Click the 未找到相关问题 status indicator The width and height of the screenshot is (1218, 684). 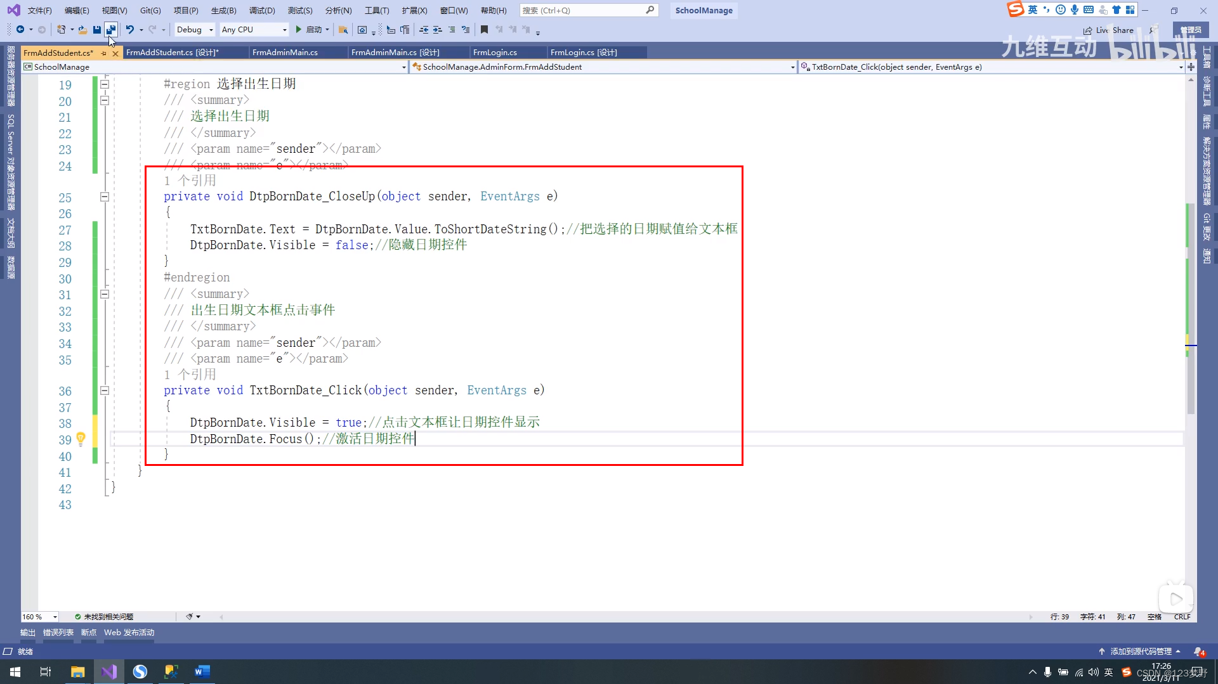click(x=104, y=617)
